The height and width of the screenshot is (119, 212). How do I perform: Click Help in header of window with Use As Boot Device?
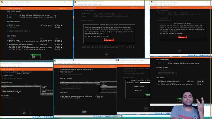coord(49,69)
